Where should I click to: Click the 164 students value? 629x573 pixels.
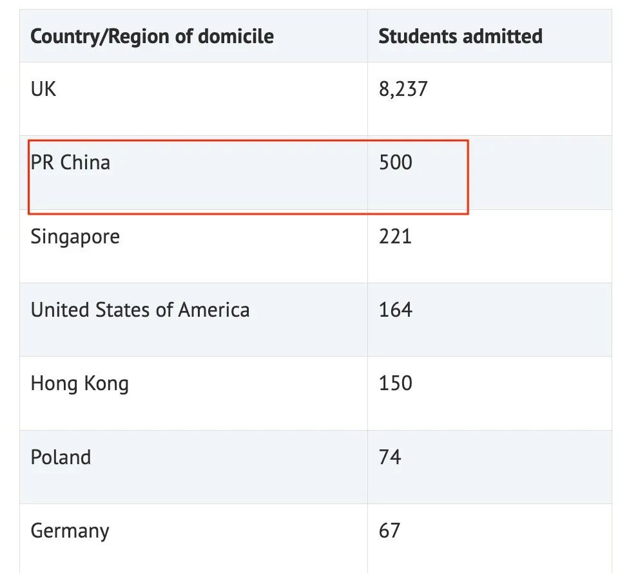[x=395, y=310]
